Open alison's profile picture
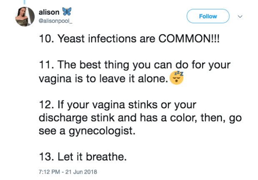Viewport: 258px width, 180px height. coord(25,16)
